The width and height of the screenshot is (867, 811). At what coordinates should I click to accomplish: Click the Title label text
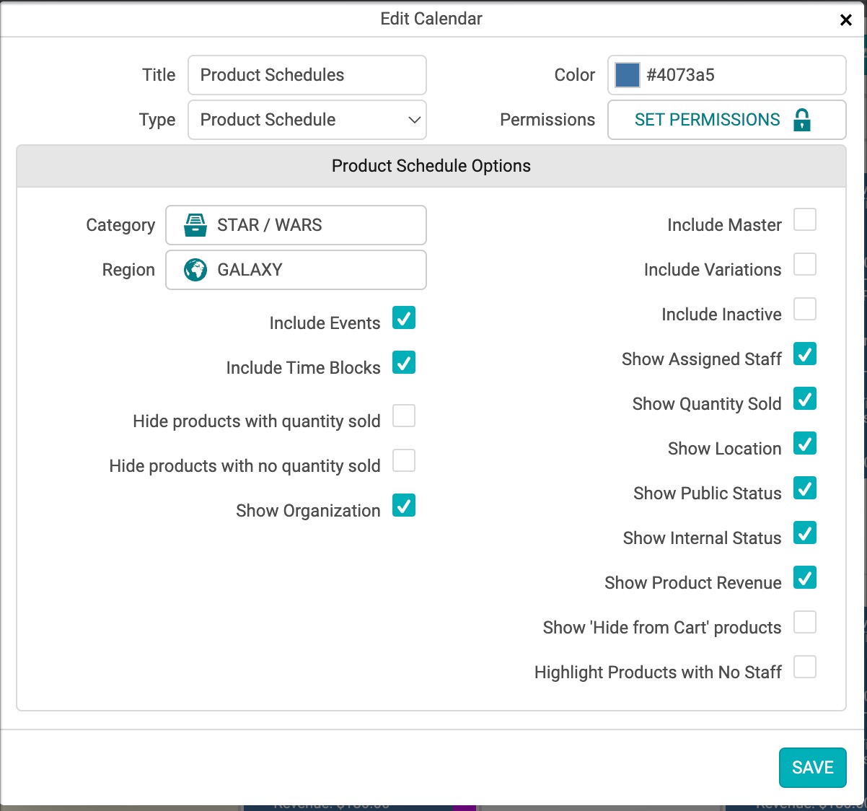tap(159, 75)
